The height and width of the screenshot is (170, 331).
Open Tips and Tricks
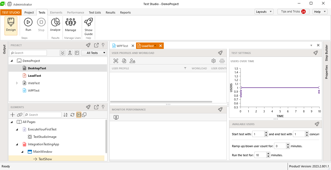point(293,12)
